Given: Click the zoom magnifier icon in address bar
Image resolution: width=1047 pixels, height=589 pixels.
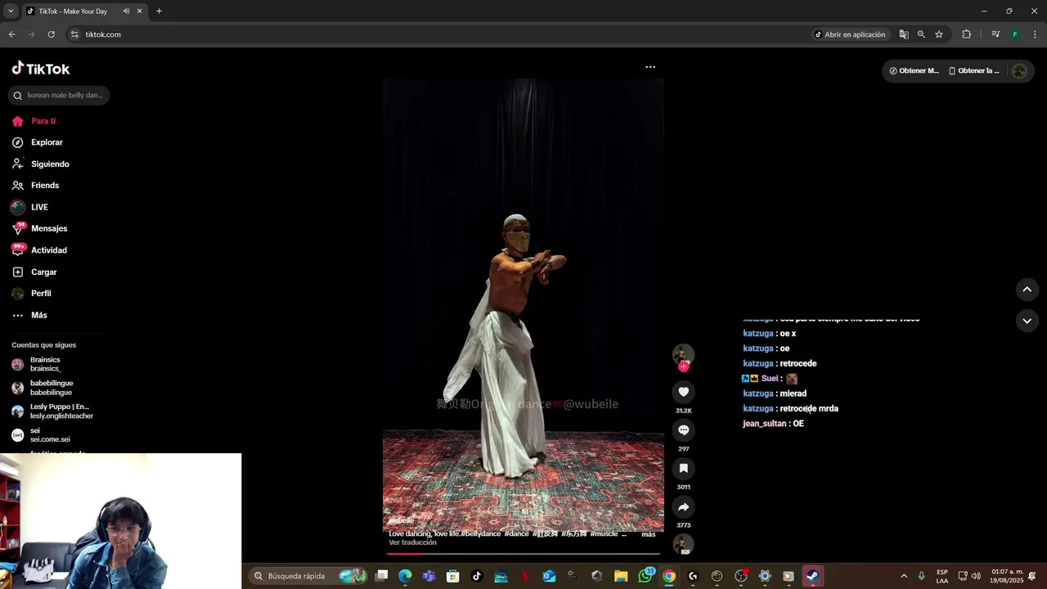Looking at the screenshot, I should pyautogui.click(x=921, y=34).
